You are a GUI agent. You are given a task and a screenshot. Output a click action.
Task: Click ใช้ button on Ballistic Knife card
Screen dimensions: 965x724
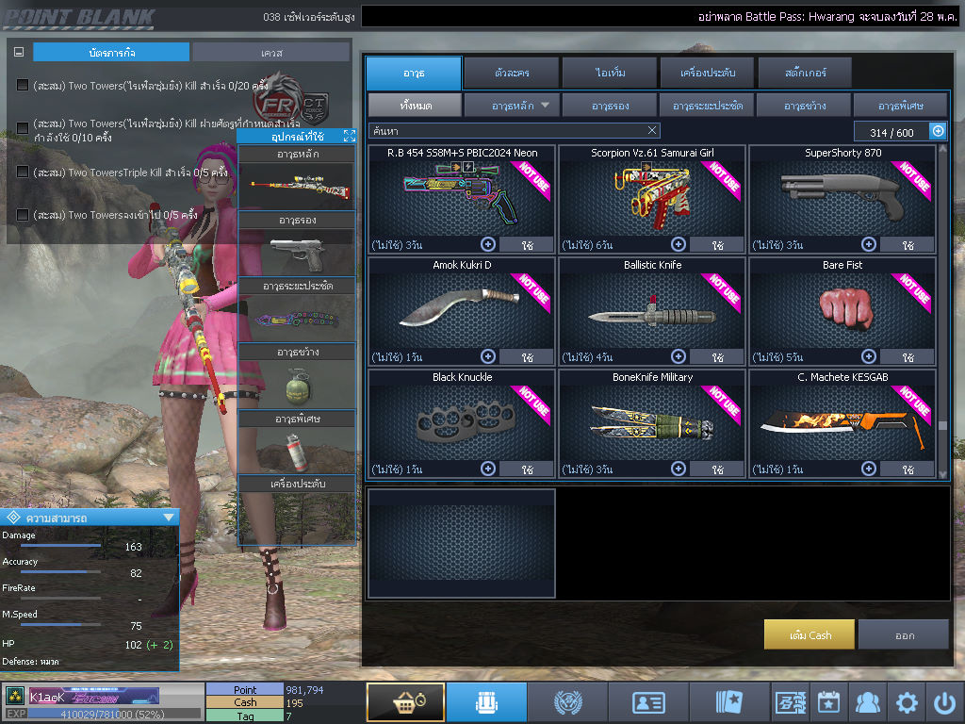(717, 356)
